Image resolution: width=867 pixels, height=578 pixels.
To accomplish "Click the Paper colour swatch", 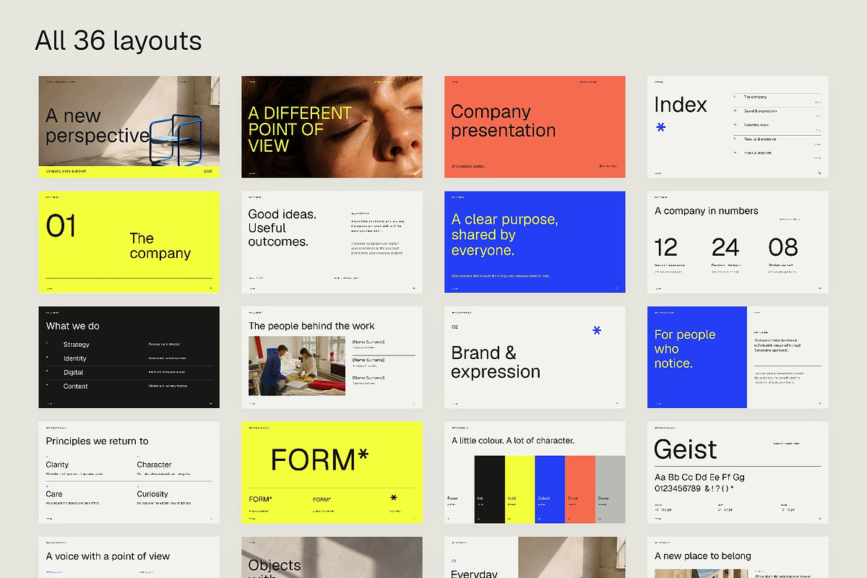I will tap(460, 489).
